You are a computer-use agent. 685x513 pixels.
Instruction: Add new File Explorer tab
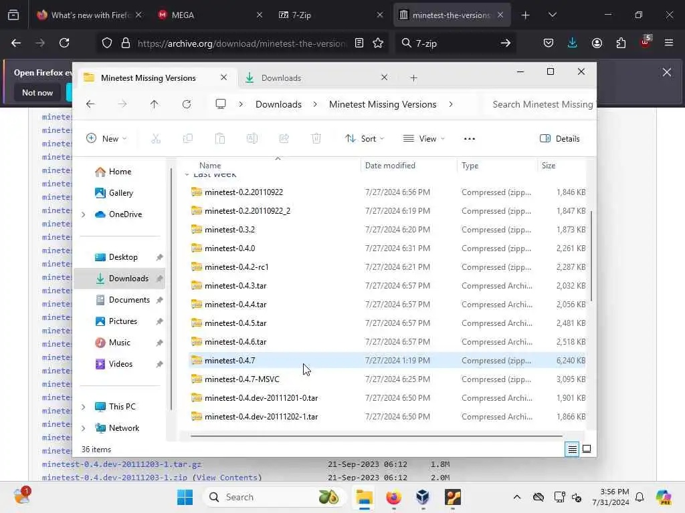(x=413, y=78)
